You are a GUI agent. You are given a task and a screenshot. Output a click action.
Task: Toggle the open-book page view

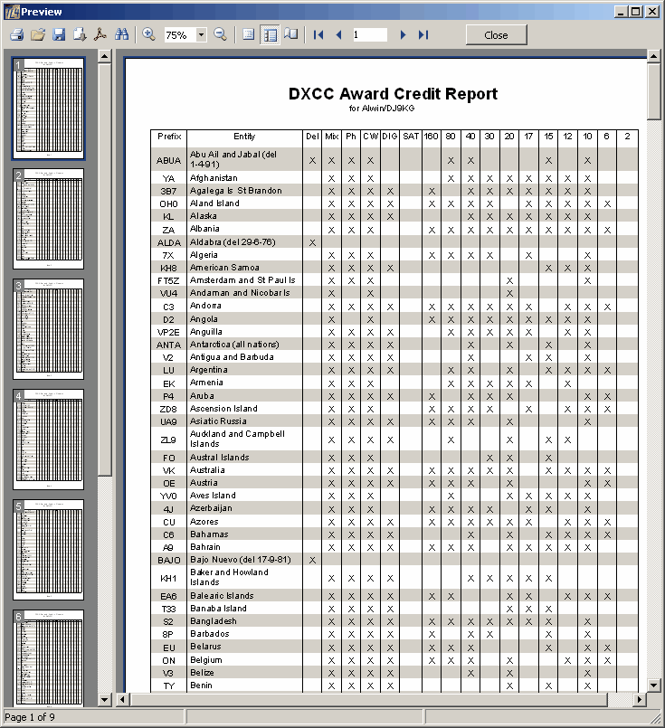[290, 35]
